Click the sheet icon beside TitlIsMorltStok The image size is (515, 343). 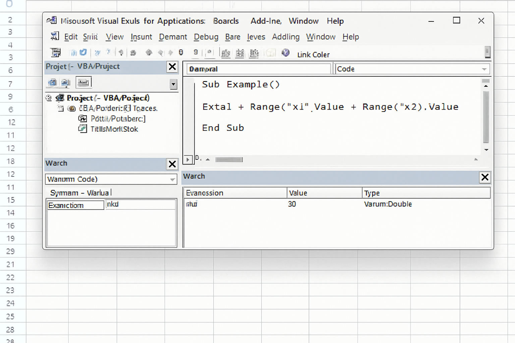click(82, 129)
